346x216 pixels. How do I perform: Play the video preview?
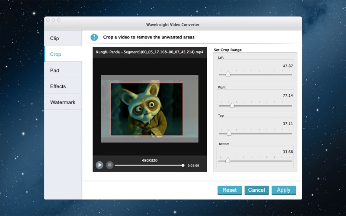pyautogui.click(x=99, y=165)
